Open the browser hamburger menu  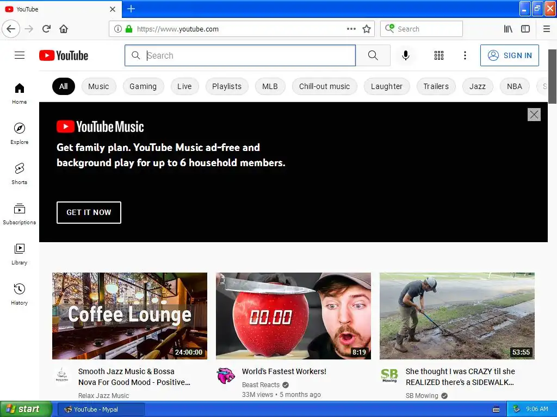click(x=546, y=29)
